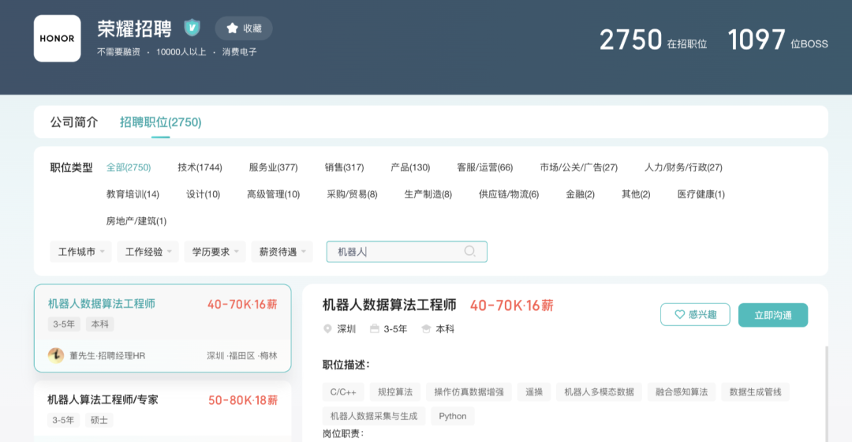Filter by 高级管理(10) job type
Viewport: 852px width, 442px height.
point(273,194)
